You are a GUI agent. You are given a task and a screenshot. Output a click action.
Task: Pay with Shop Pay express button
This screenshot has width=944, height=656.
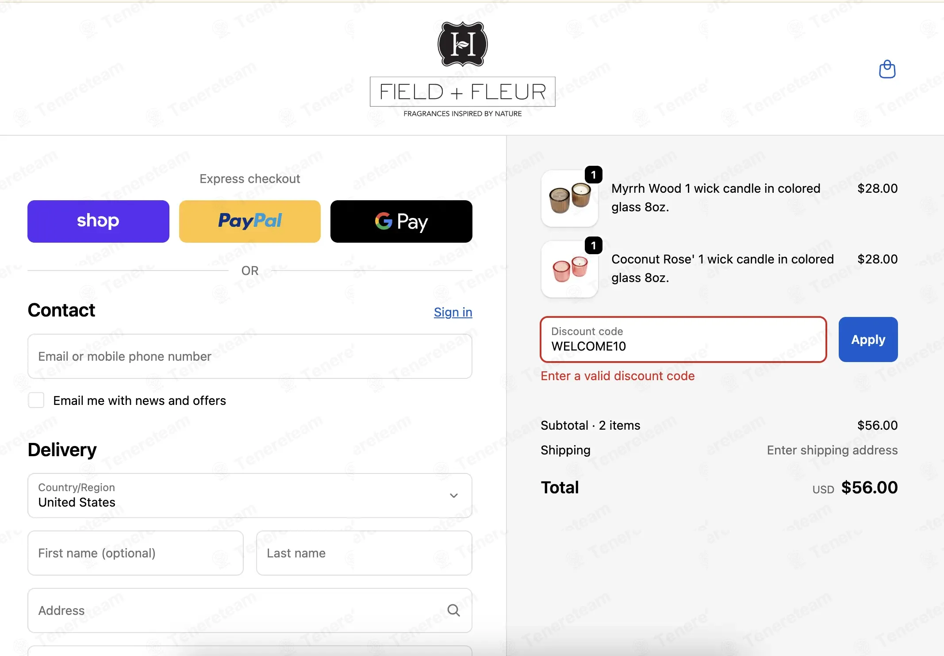click(98, 221)
